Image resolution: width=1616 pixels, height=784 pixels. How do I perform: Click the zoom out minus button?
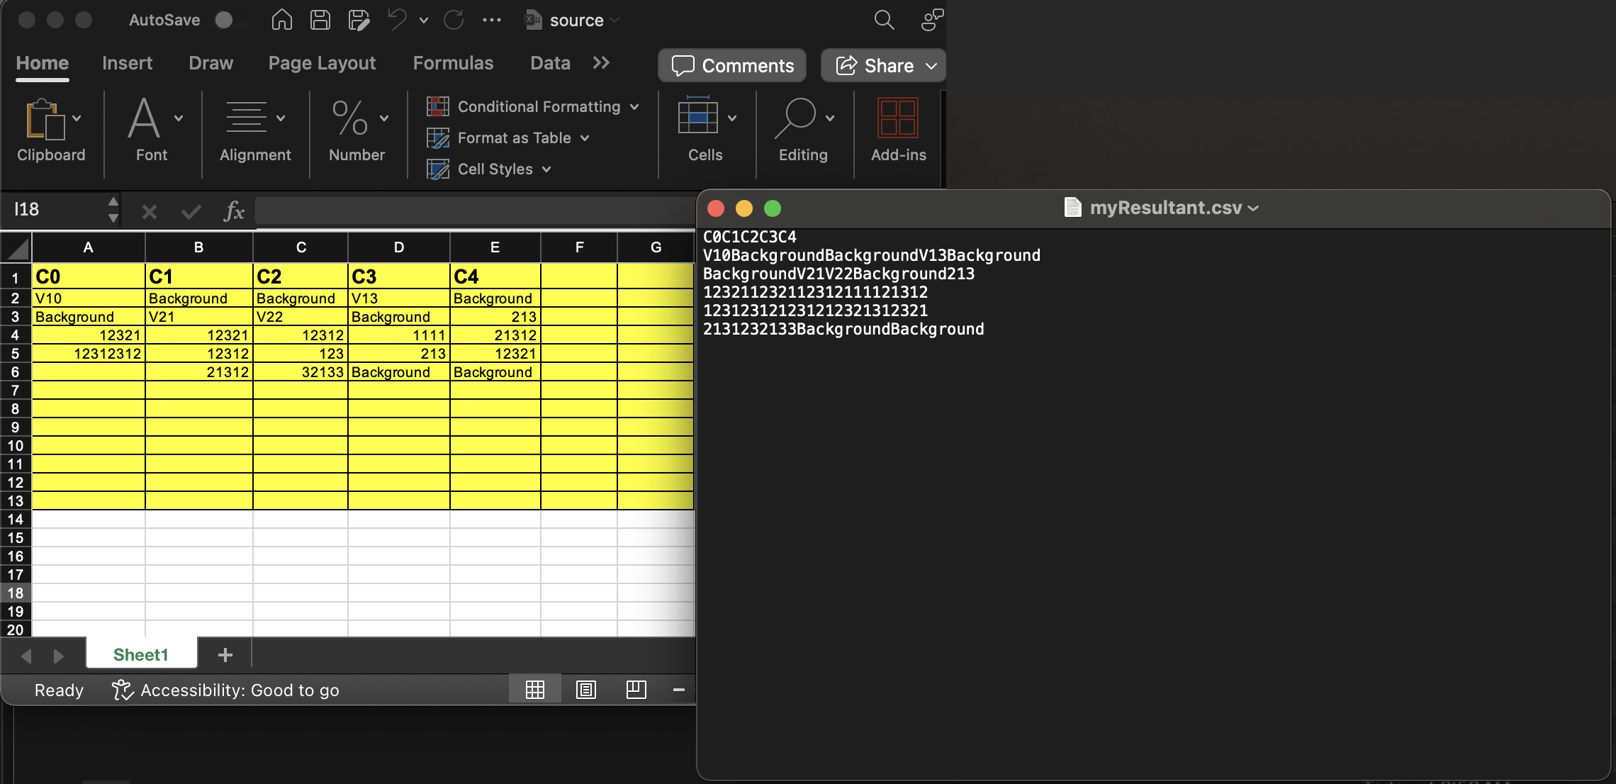click(x=678, y=689)
